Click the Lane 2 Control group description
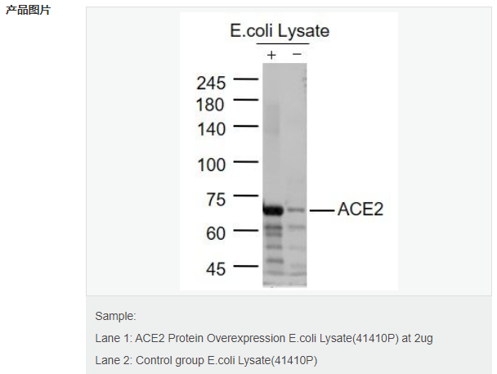This screenshot has height=374, width=497. [206, 361]
